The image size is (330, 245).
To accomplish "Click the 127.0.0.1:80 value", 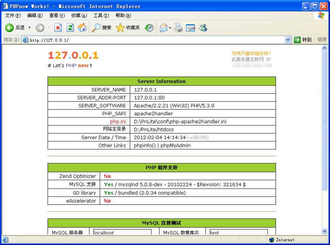I will pyautogui.click(x=150, y=97).
